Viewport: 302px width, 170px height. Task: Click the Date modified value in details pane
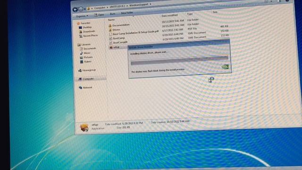[132, 123]
